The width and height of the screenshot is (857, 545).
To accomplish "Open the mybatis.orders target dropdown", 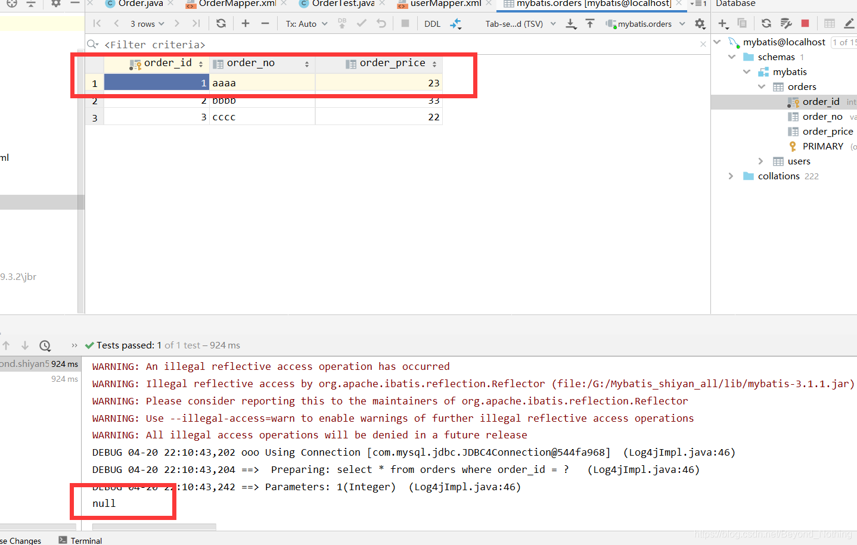I will tap(645, 24).
